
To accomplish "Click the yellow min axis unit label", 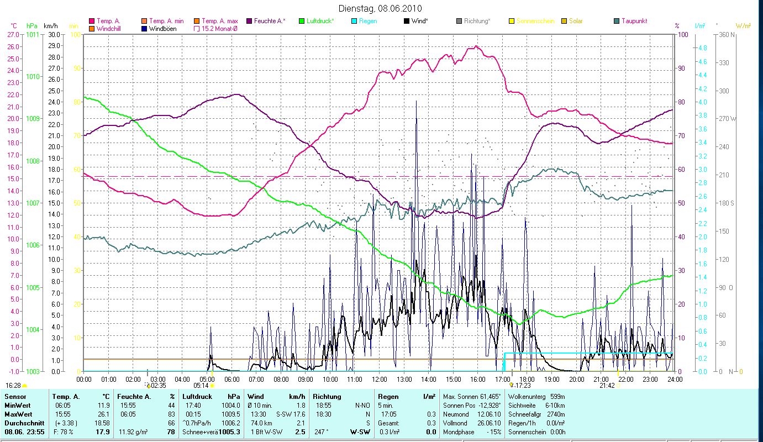I will (73, 26).
